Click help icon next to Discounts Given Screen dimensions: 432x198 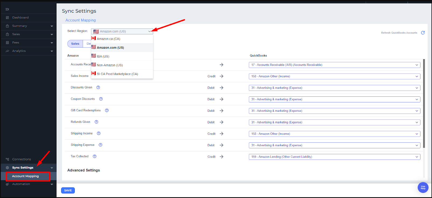point(98,87)
